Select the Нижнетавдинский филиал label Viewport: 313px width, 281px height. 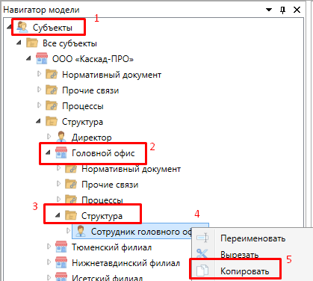125,263
